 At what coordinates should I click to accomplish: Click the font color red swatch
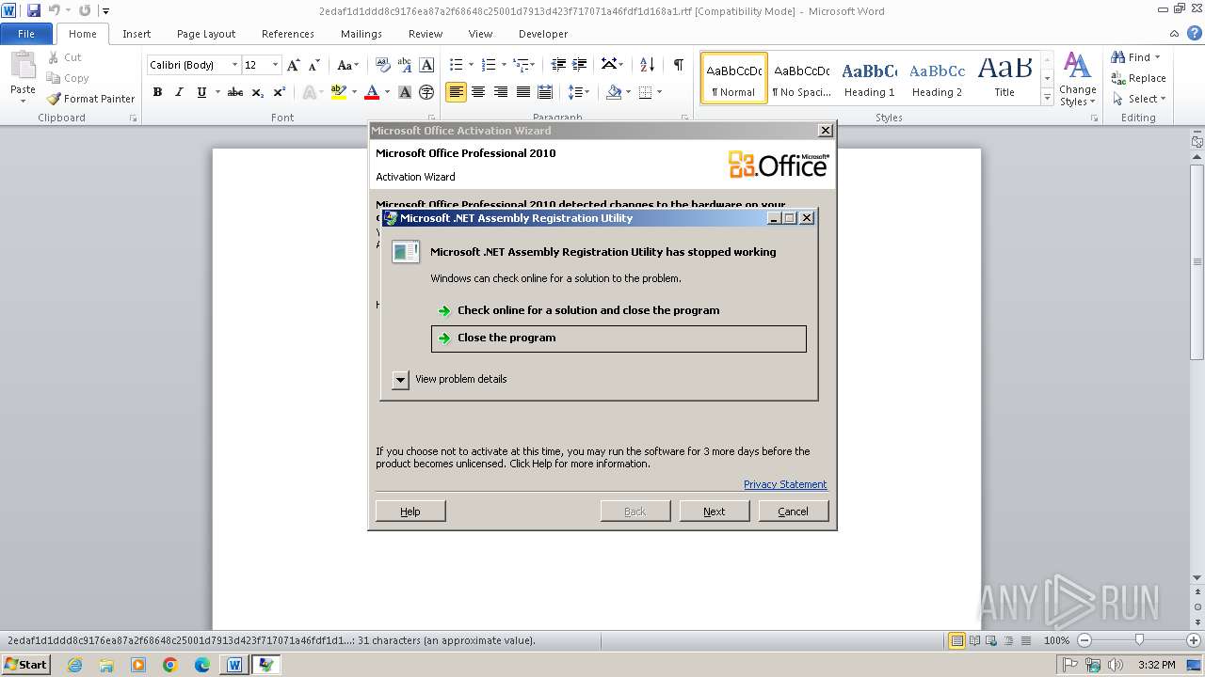pos(372,92)
